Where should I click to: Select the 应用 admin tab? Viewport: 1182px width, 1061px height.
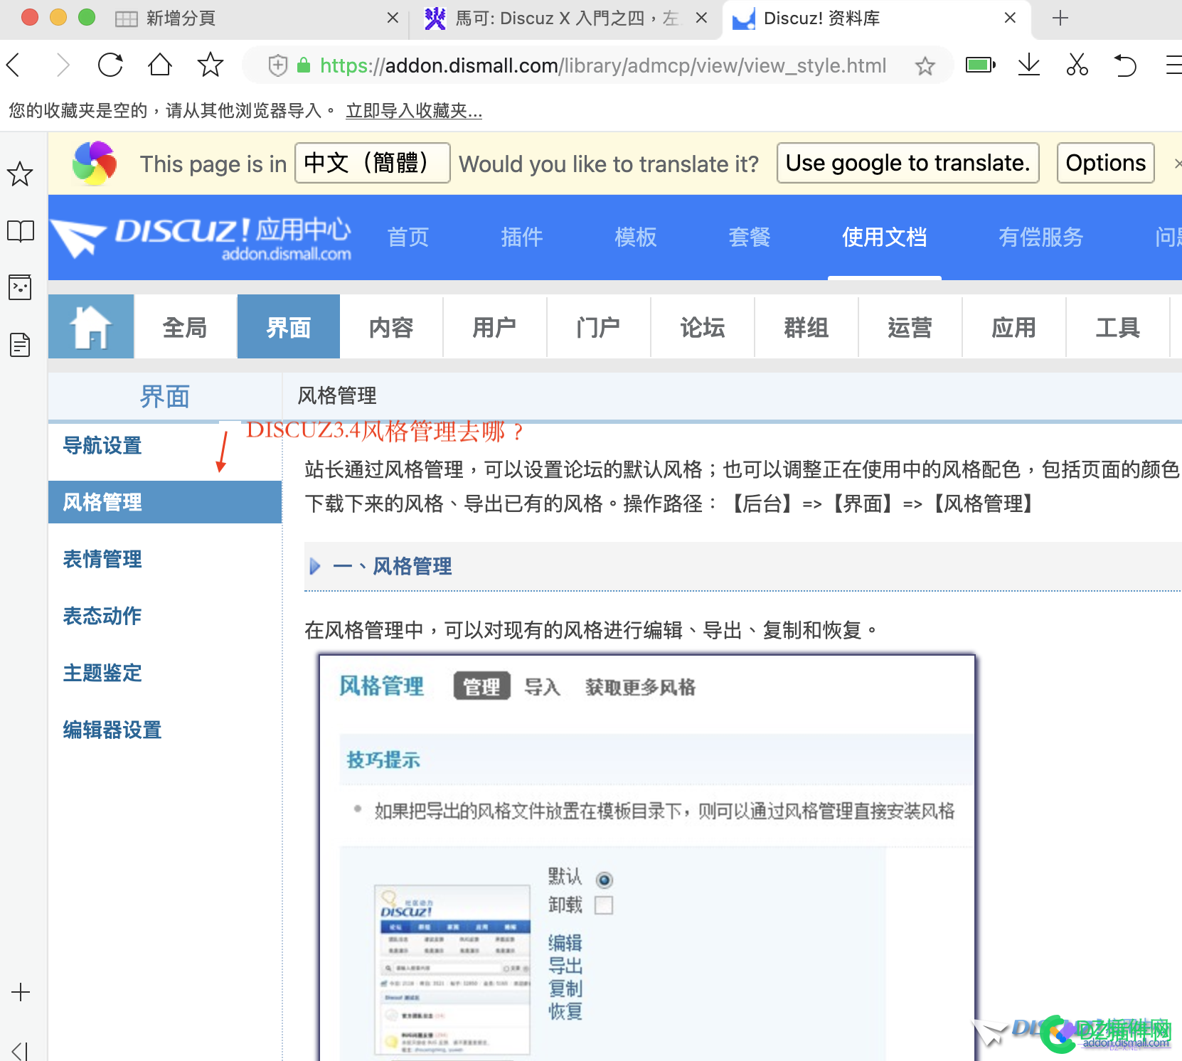[x=1014, y=327]
